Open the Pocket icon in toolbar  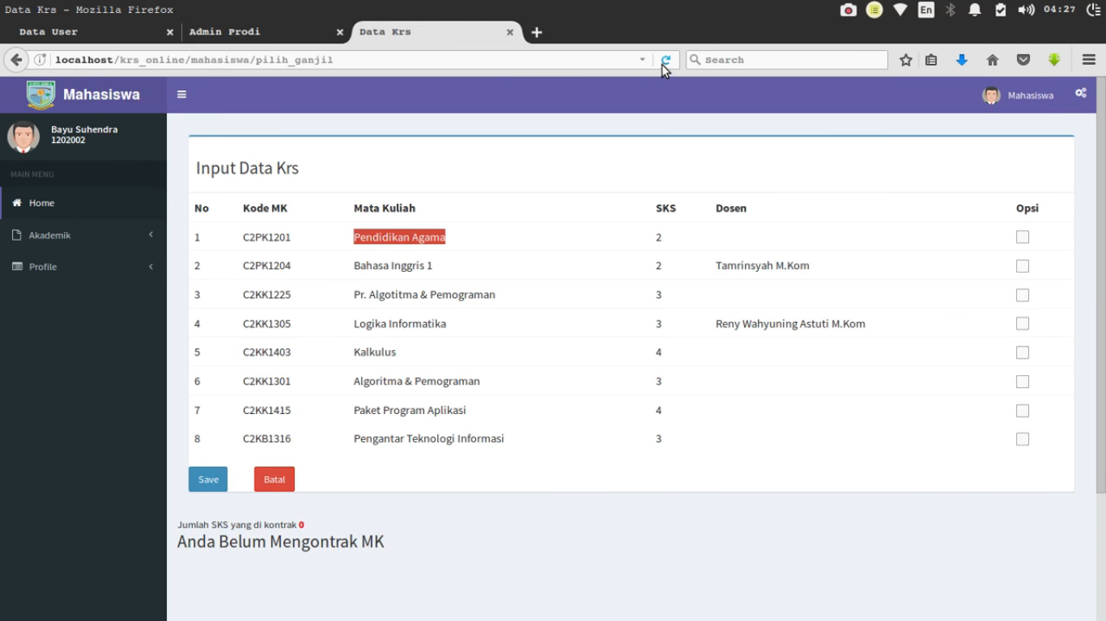coord(1023,60)
